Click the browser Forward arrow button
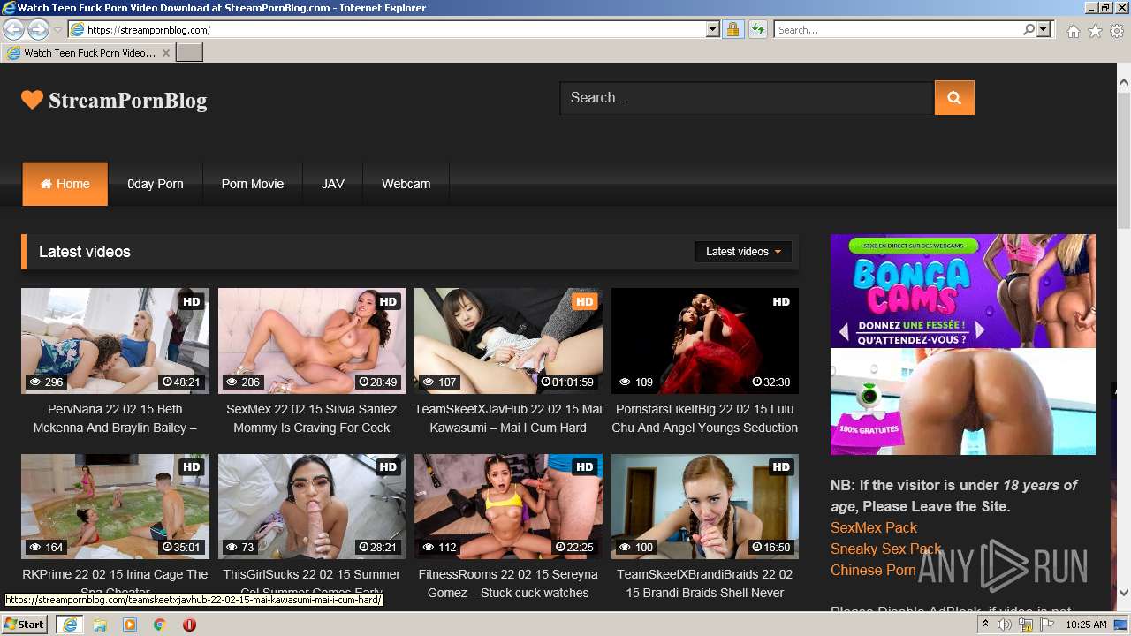Image resolution: width=1131 pixels, height=636 pixels. pos(38,29)
